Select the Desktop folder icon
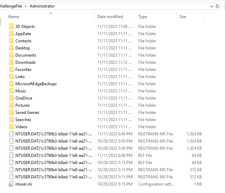This screenshot has height=193, width=225. 11,48
